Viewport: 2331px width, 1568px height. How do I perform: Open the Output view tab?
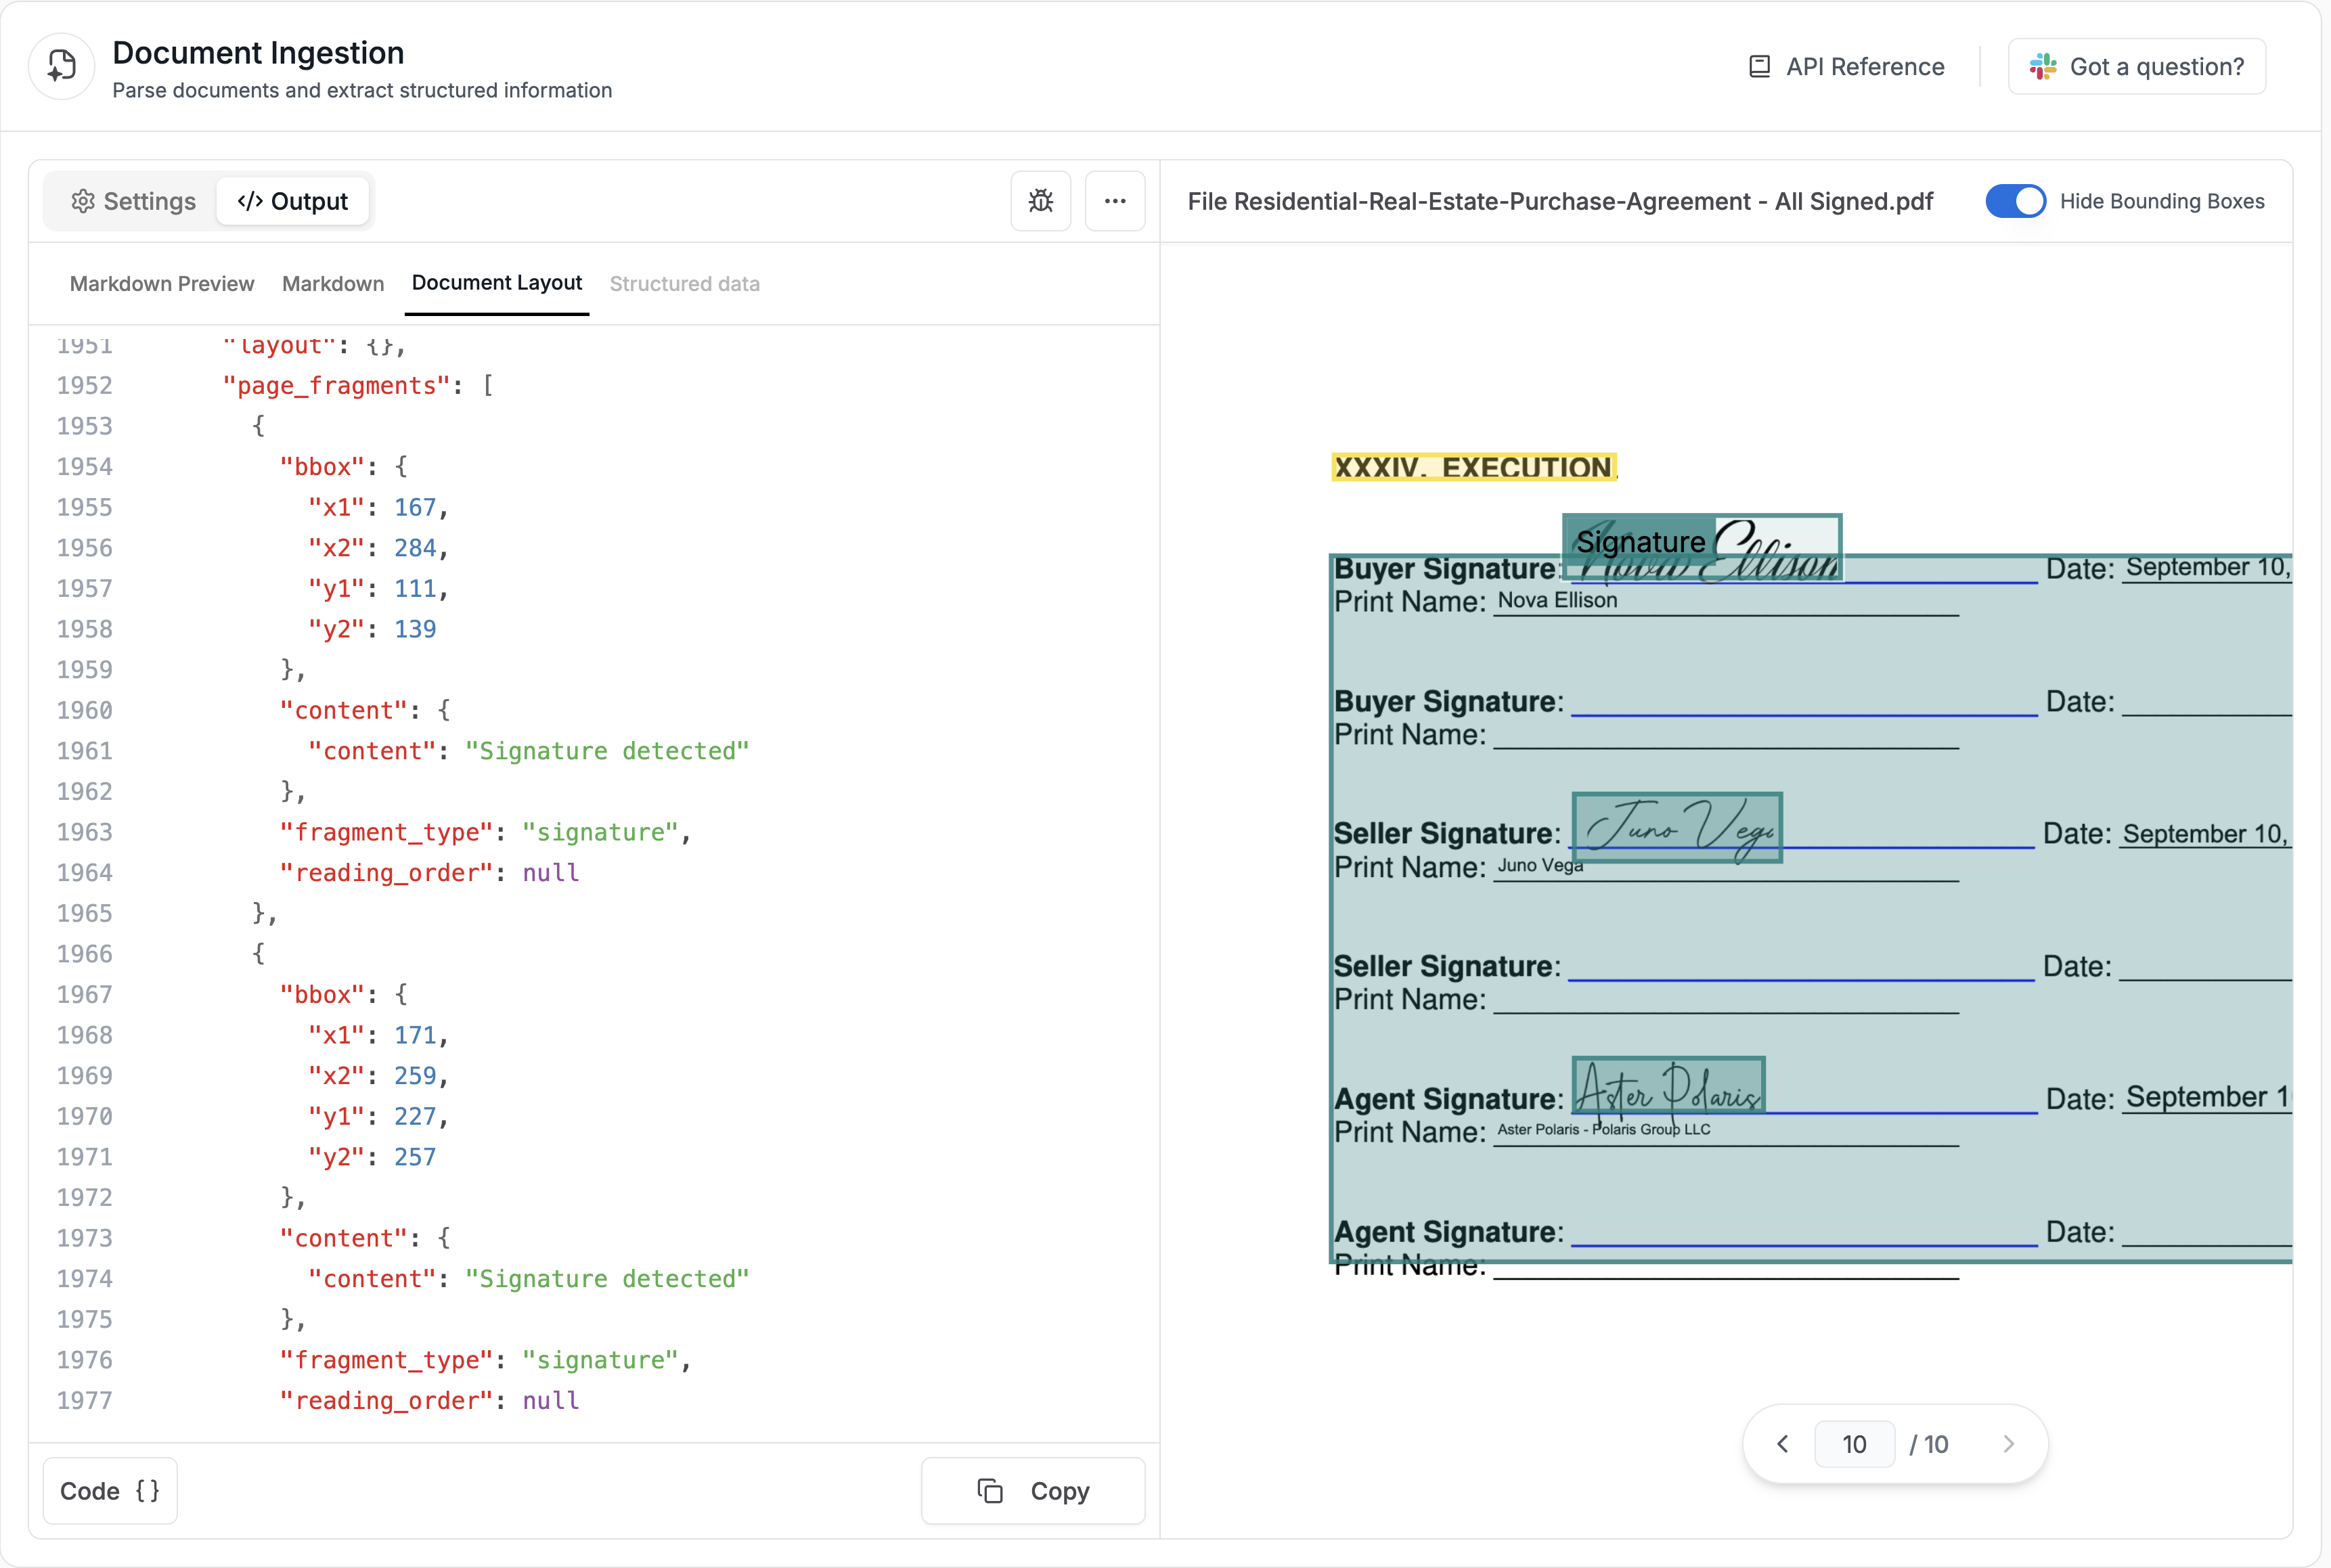pos(293,201)
